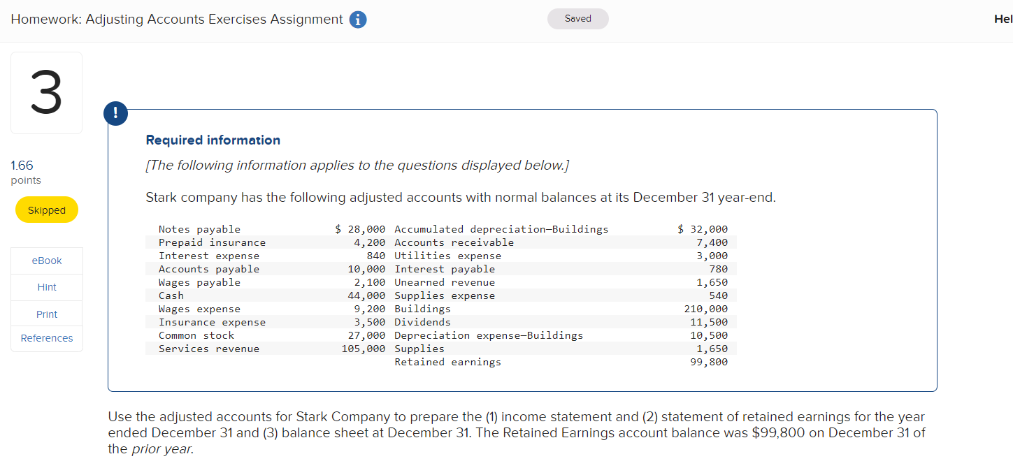
Task: Click the Saved status button
Action: [x=577, y=19]
